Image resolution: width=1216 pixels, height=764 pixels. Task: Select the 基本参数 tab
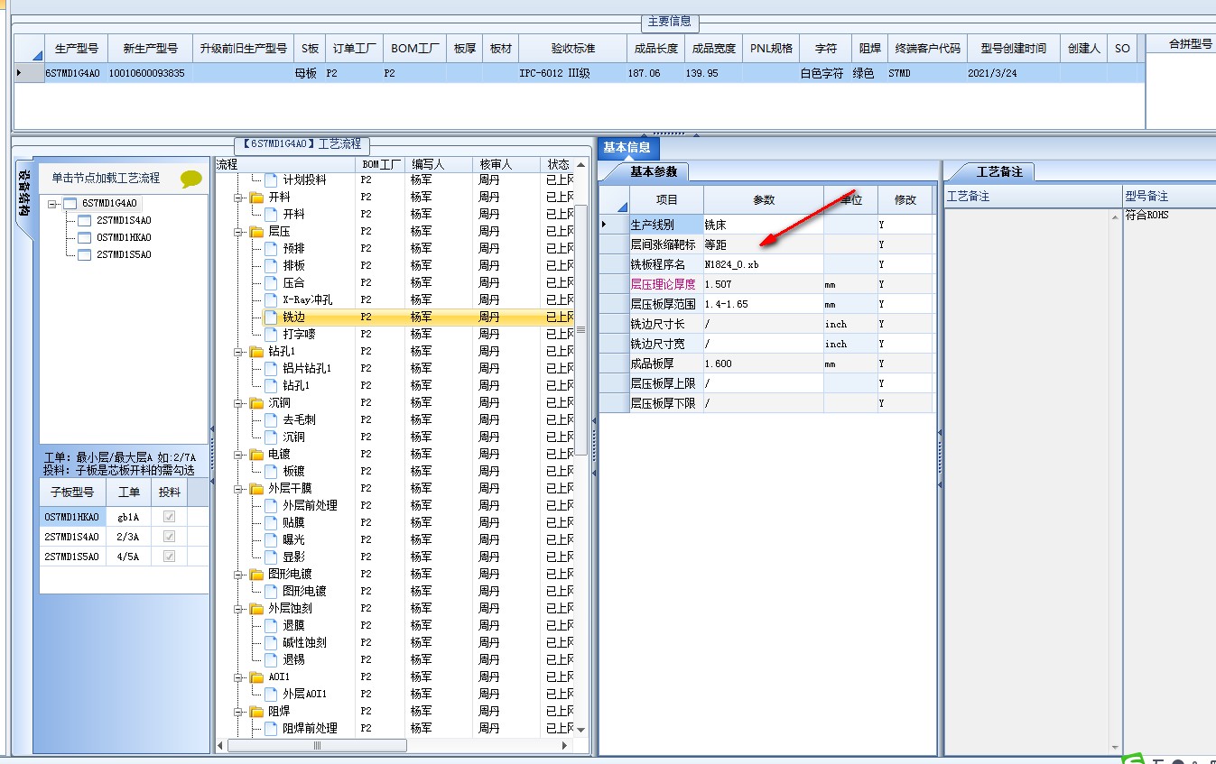[655, 171]
